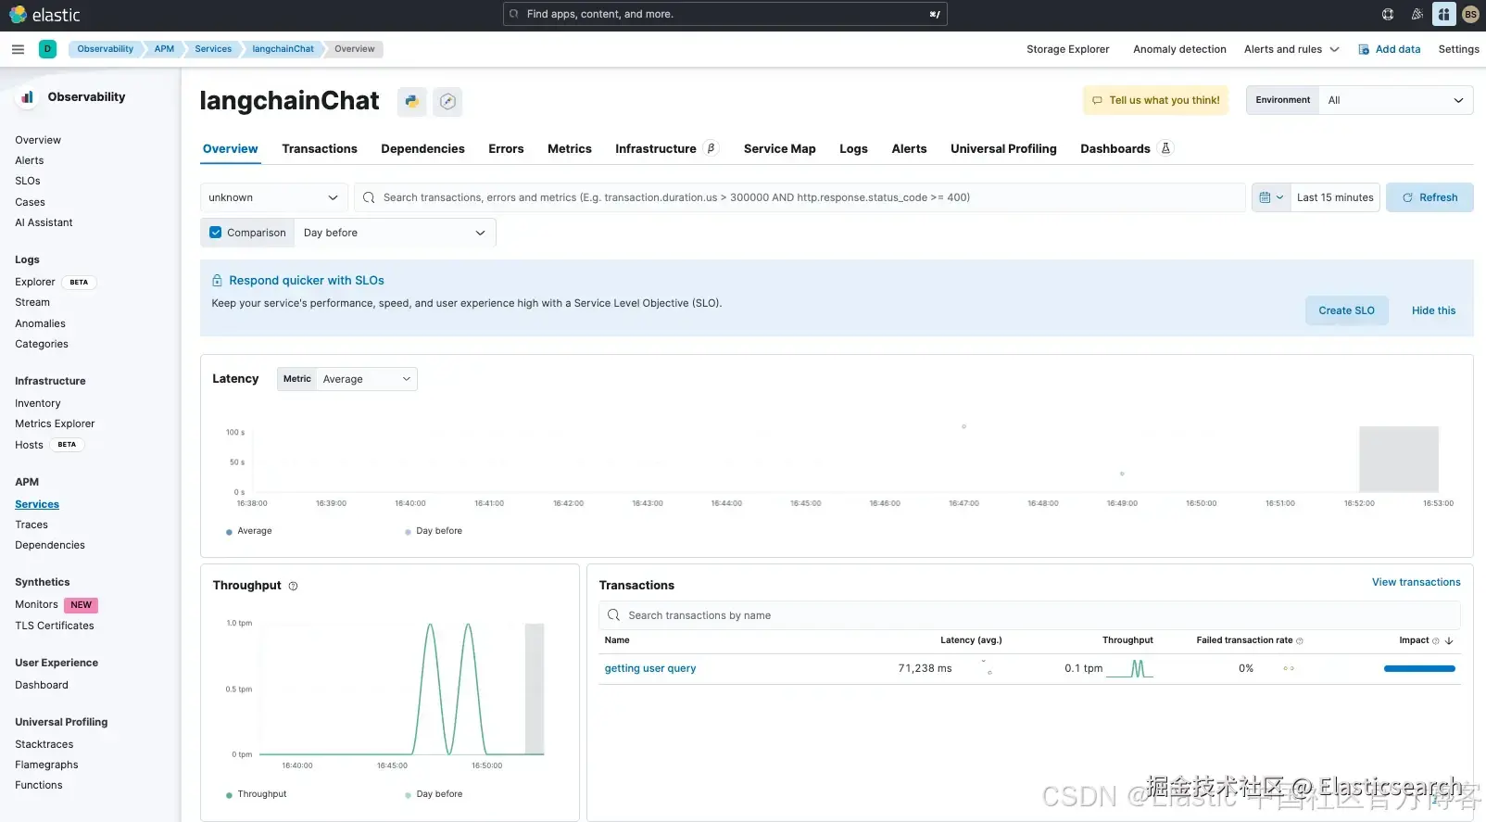Click the OpenTelemetry icon beside Python
Screen dimensions: 1486x822
pyautogui.click(x=447, y=101)
